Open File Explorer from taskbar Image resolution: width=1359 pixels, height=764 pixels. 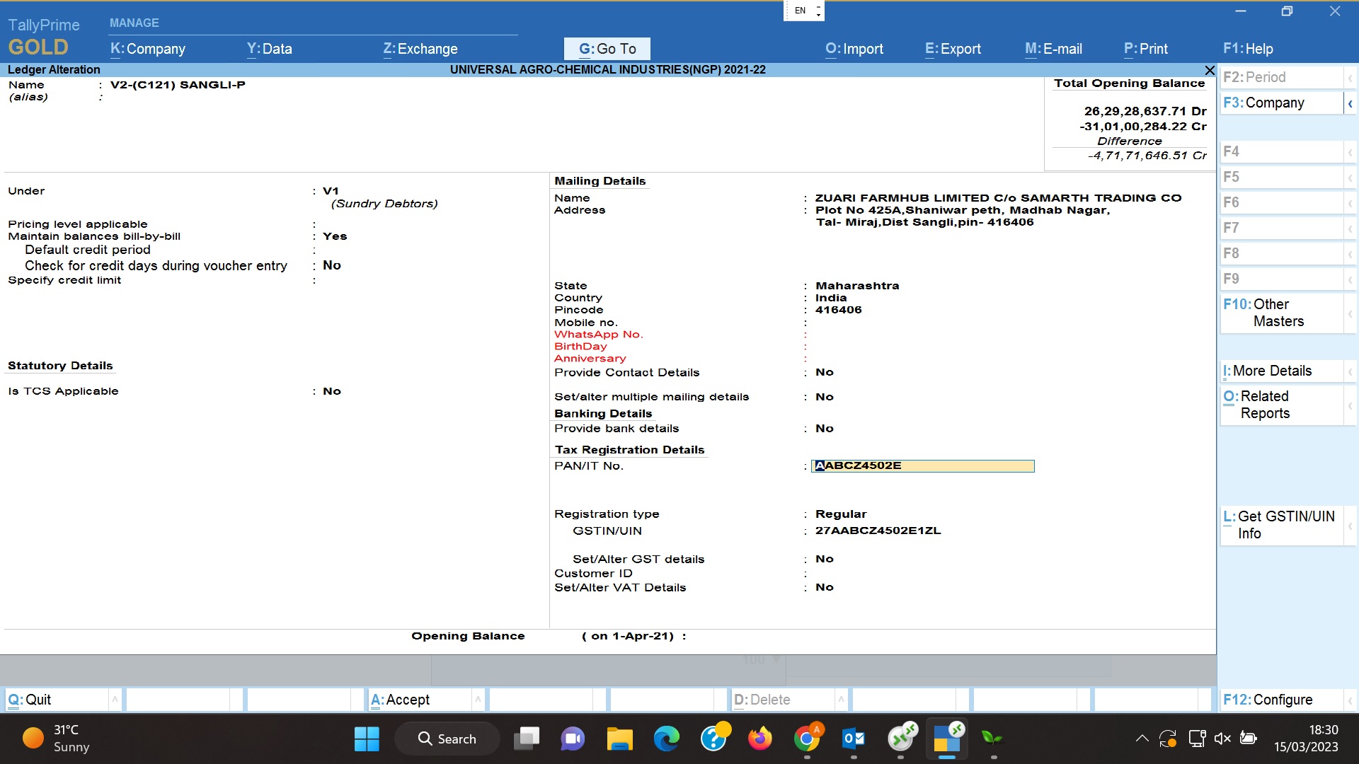(619, 739)
